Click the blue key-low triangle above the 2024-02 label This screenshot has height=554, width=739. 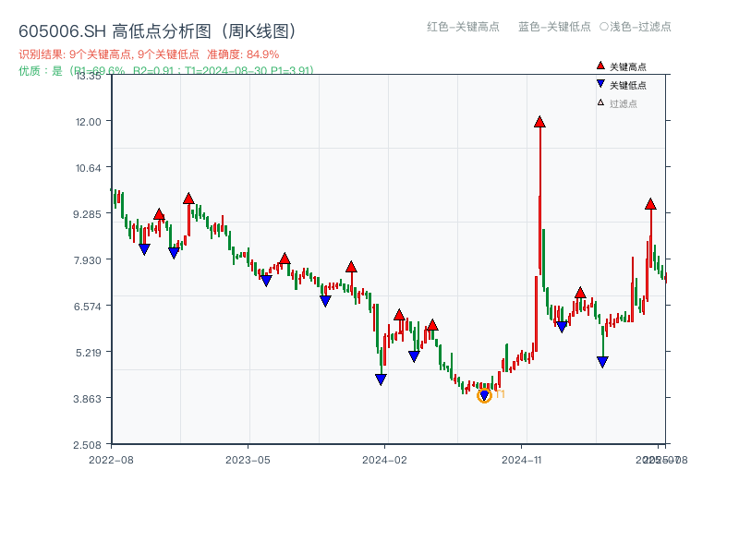(x=381, y=379)
